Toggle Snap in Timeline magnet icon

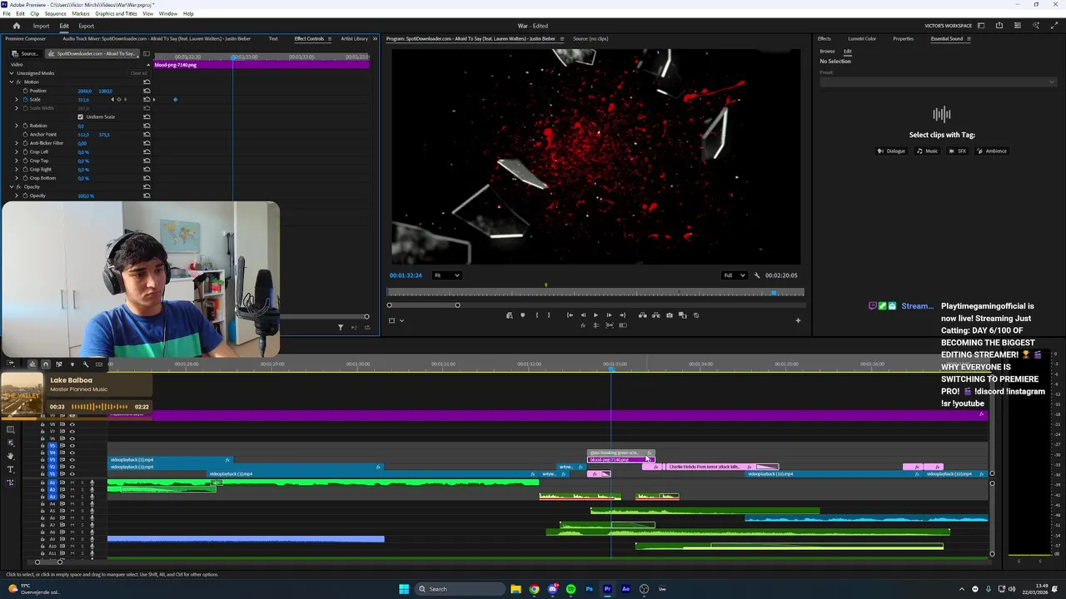(x=46, y=364)
